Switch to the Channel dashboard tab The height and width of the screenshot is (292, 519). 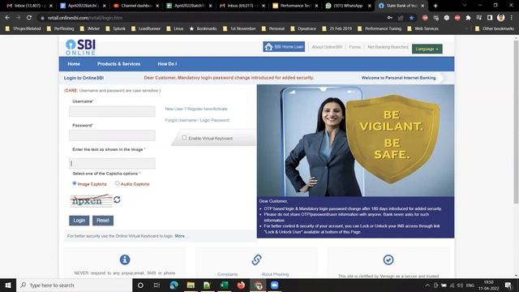pos(136,6)
